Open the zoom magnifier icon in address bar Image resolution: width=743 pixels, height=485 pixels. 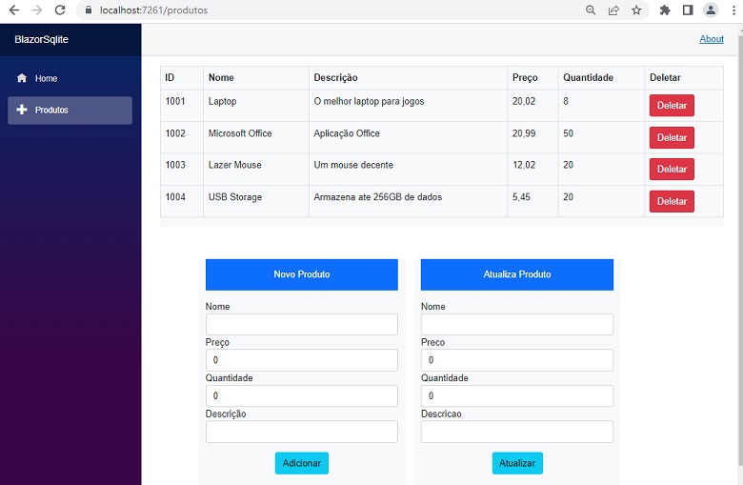pyautogui.click(x=591, y=10)
